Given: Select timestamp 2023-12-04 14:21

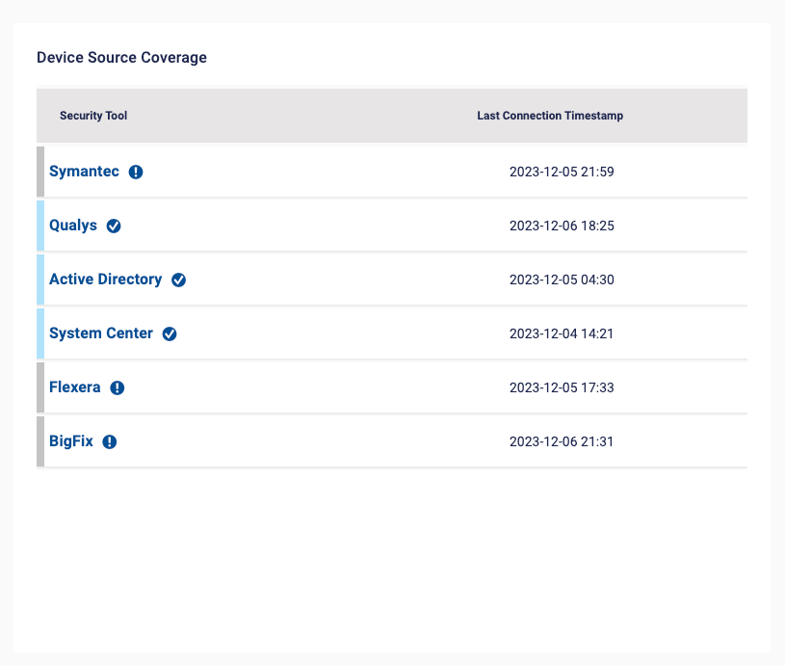Looking at the screenshot, I should click(x=562, y=333).
